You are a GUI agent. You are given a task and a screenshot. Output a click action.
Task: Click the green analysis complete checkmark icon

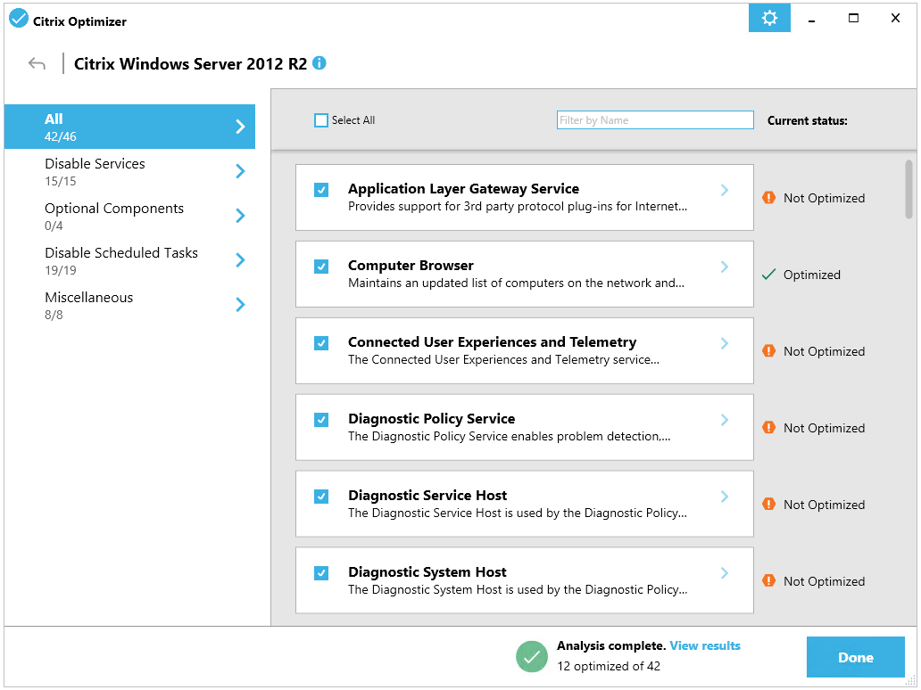532,656
